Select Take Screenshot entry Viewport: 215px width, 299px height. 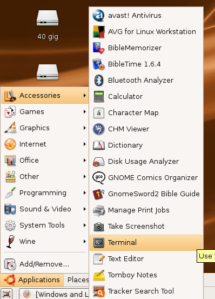tap(146, 227)
